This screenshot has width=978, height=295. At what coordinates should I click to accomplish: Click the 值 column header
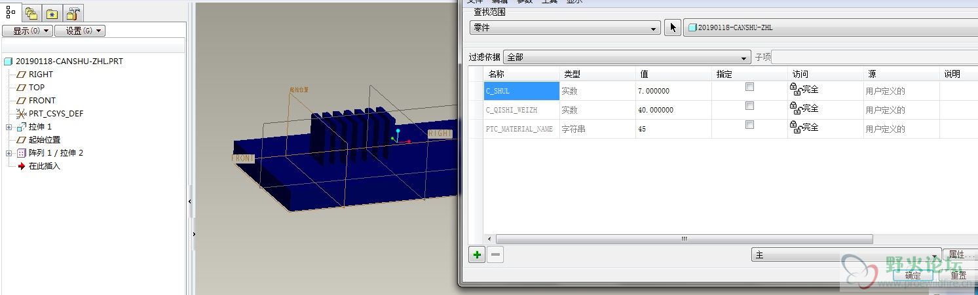click(673, 74)
